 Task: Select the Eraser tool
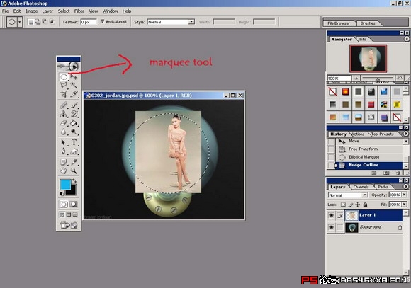coord(64,123)
